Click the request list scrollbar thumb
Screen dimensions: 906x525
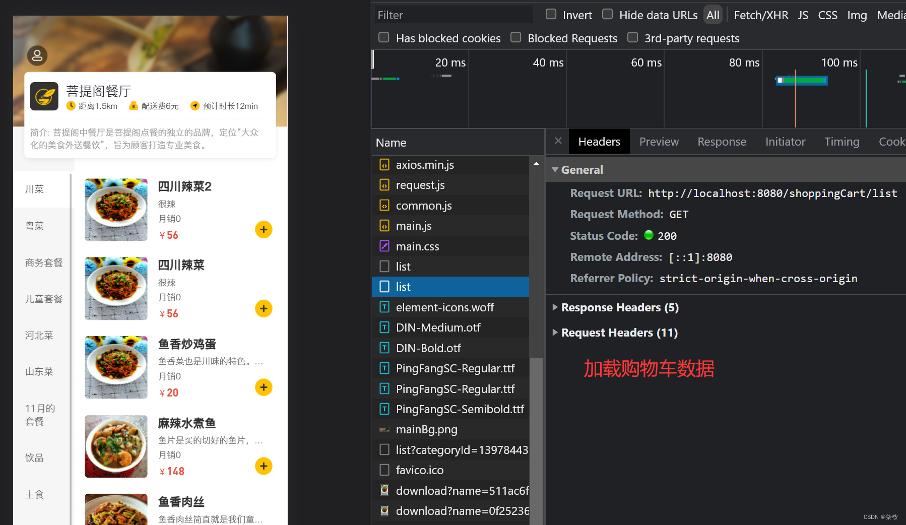(x=537, y=441)
